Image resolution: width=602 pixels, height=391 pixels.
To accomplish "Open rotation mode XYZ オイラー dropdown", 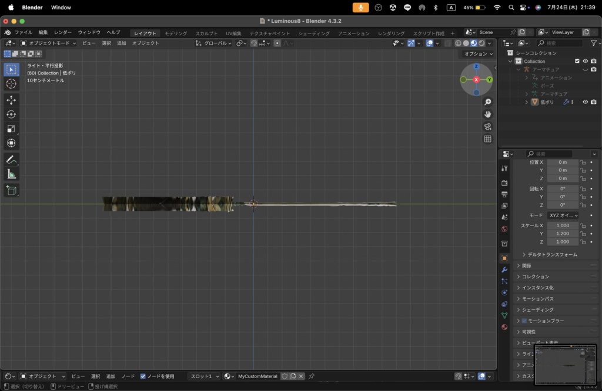I will click(x=563, y=215).
